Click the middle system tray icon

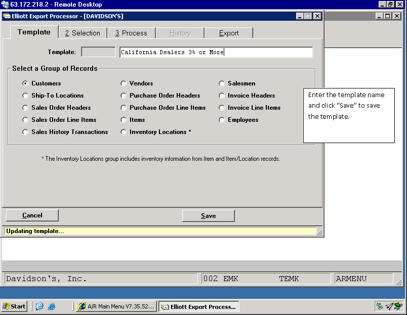pyautogui.click(x=389, y=306)
